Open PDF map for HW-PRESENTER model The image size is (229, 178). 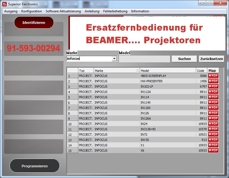213,81
